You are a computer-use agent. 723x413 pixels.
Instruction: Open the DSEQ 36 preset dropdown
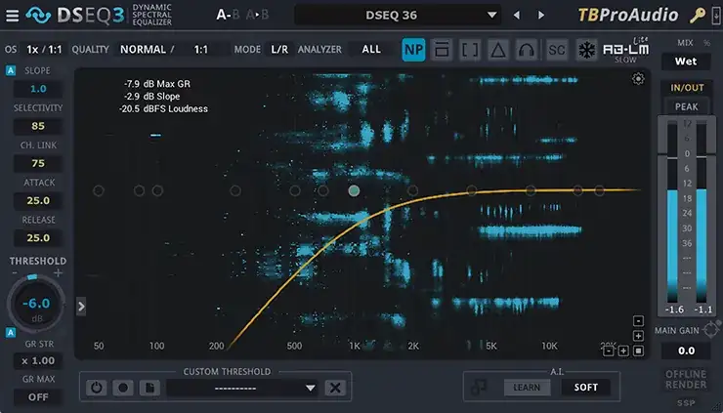[x=397, y=16]
